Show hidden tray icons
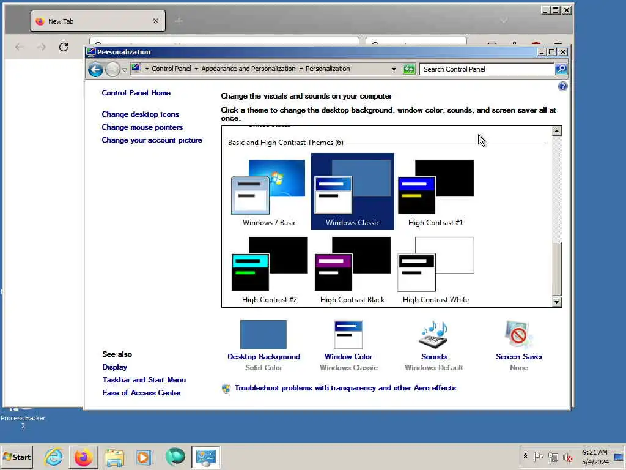This screenshot has width=626, height=470. pos(525,457)
